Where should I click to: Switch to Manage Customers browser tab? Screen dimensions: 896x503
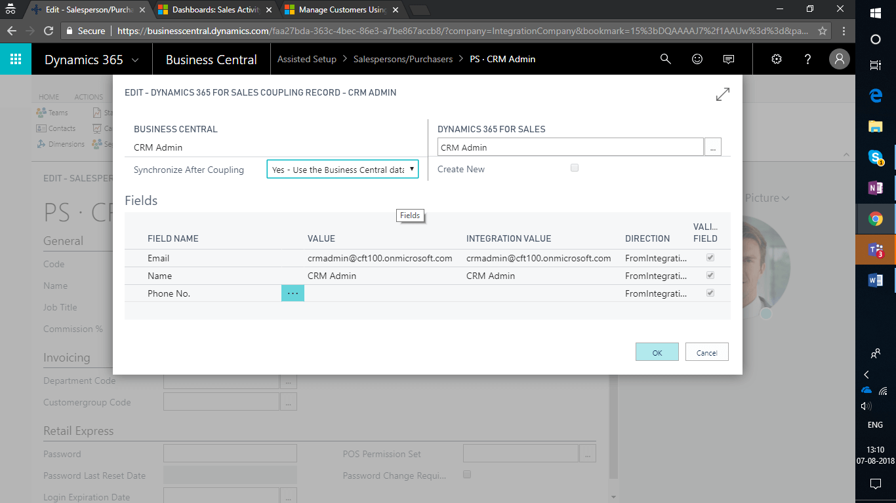click(341, 10)
